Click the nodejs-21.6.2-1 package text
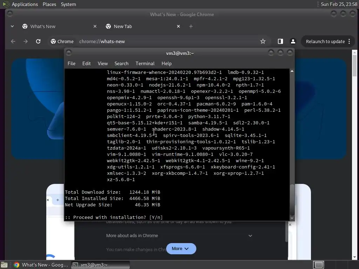 170,85
